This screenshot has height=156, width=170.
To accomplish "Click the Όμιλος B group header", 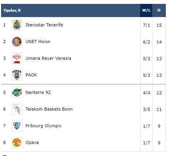I will point(12,10).
